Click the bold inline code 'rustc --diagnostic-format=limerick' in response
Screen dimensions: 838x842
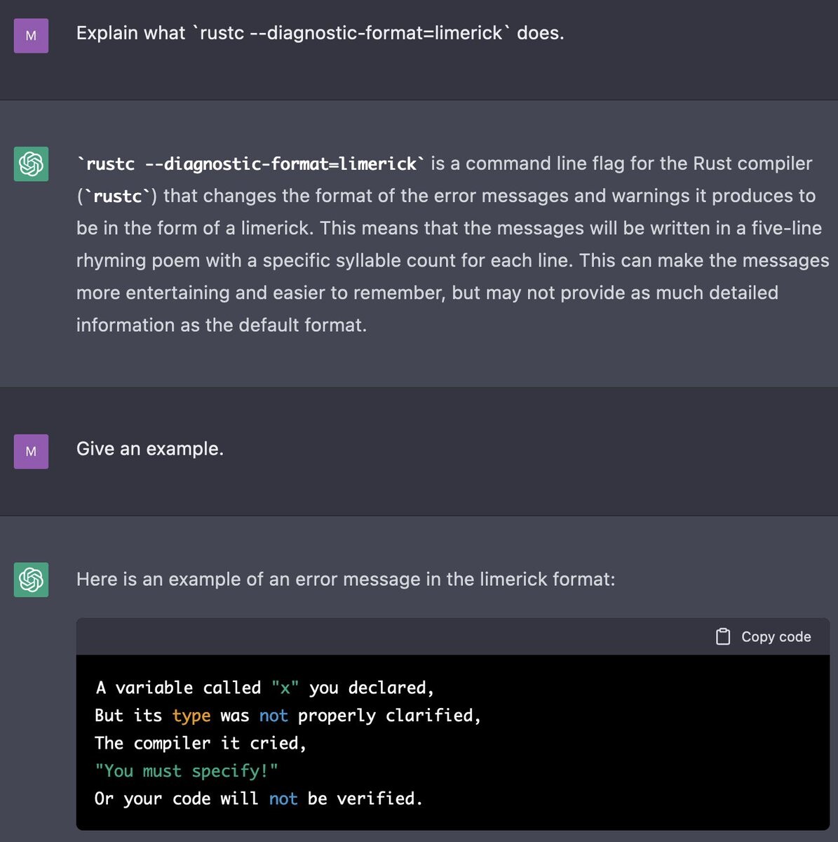pos(250,164)
